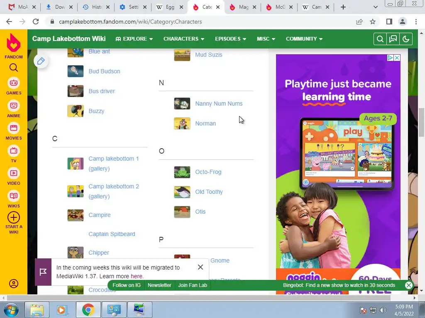Image resolution: width=425 pixels, height=318 pixels.
Task: Open the Octo-Frog character link
Action: (208, 172)
